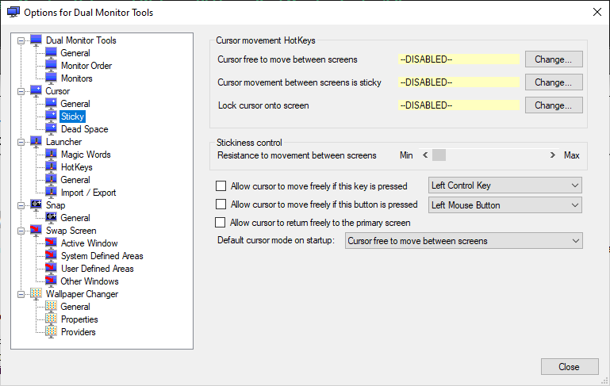Image resolution: width=610 pixels, height=386 pixels.
Task: Click the resistance slider thumb
Action: click(439, 155)
